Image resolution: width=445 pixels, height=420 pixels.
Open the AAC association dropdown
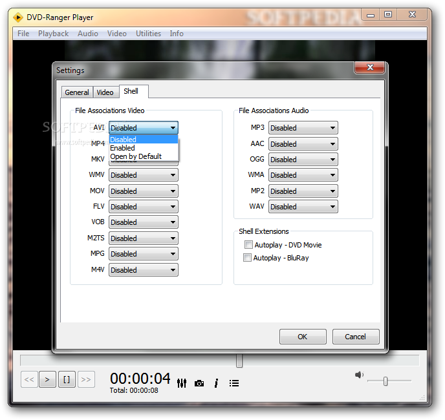tap(303, 144)
